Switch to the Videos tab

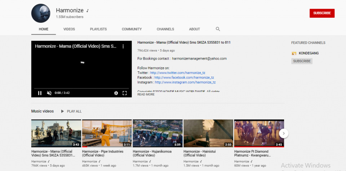[69, 29]
